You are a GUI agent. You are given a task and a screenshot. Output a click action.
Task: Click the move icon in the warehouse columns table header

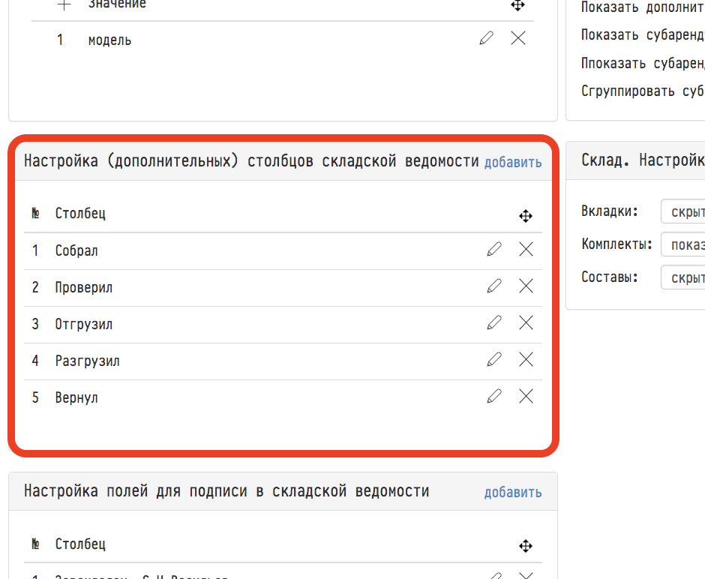pos(526,217)
